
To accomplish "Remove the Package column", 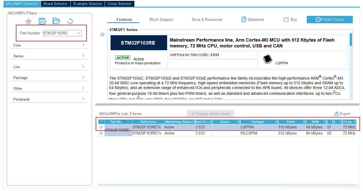I will (x=277, y=122).
